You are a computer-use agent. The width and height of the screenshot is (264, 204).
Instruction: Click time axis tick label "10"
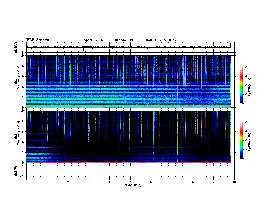click(234, 182)
